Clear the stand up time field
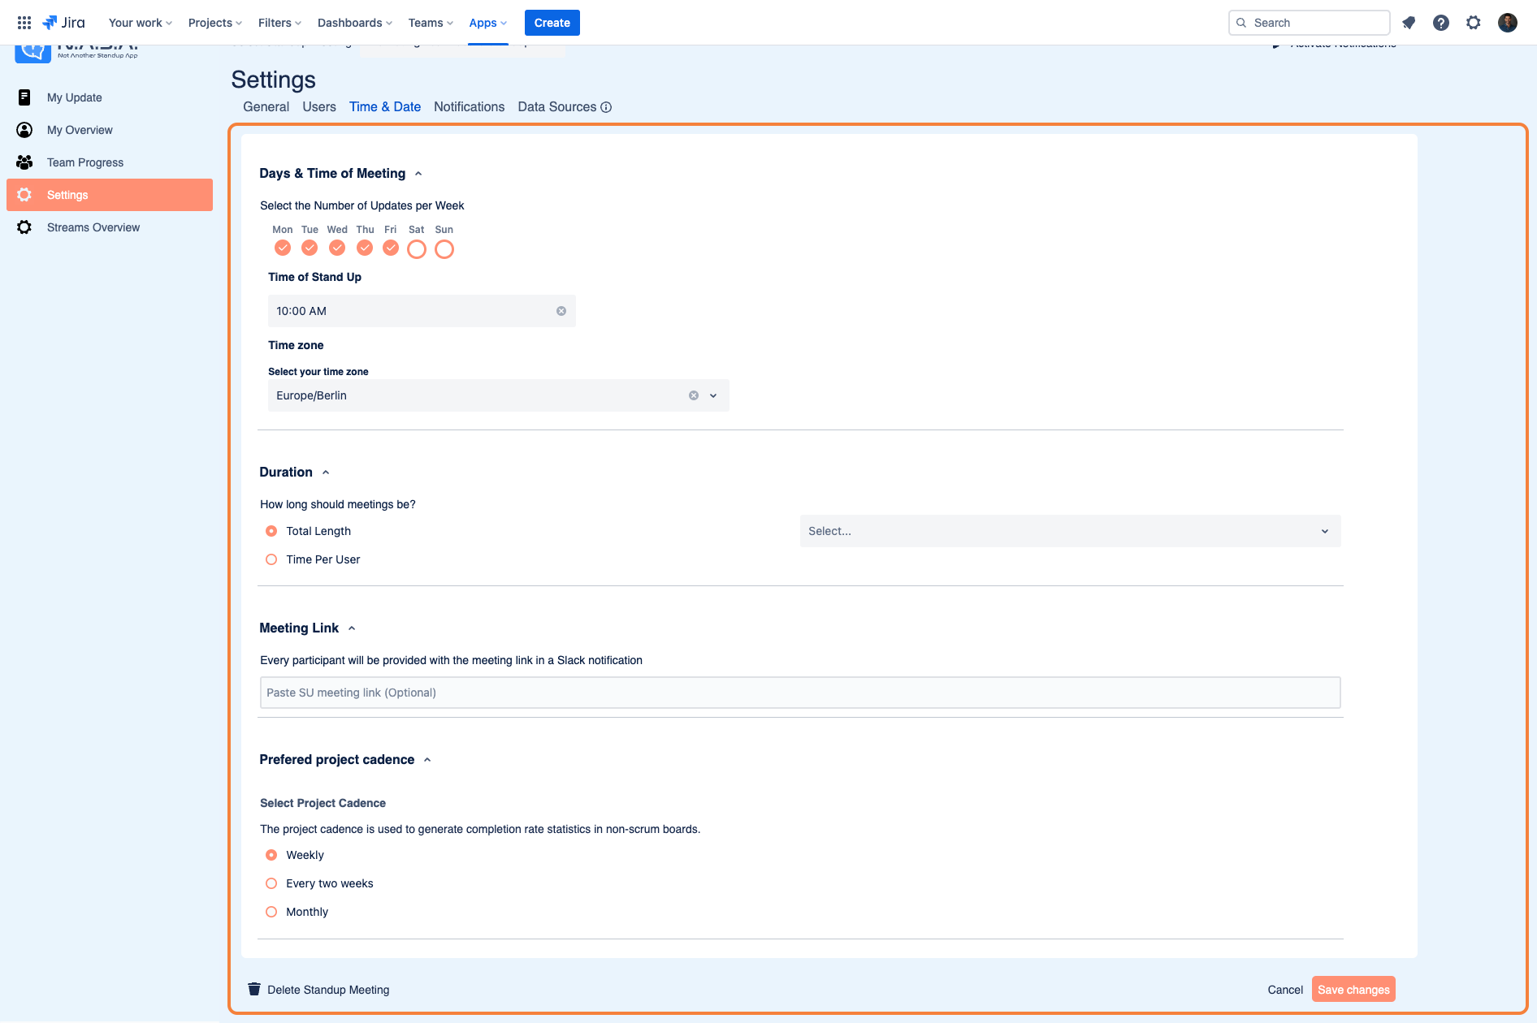Image resolution: width=1537 pixels, height=1023 pixels. [x=561, y=311]
